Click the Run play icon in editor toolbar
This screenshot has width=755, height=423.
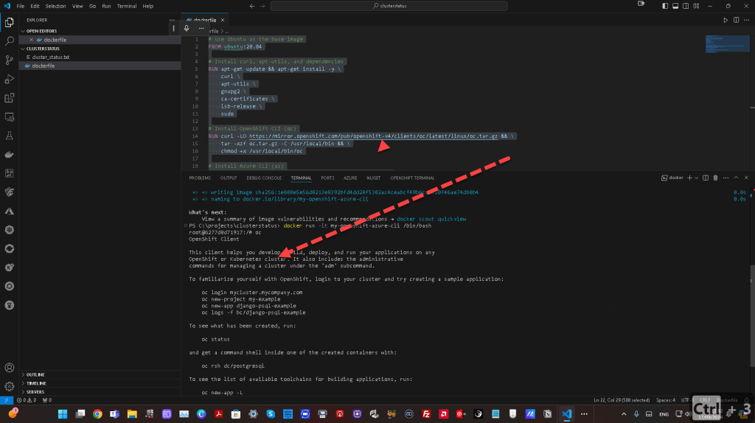tap(726, 20)
